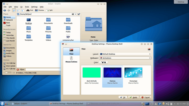Image resolution: width=189 pixels, height=106 pixels.
Task: Click the Filter text input field
Action: point(43,70)
